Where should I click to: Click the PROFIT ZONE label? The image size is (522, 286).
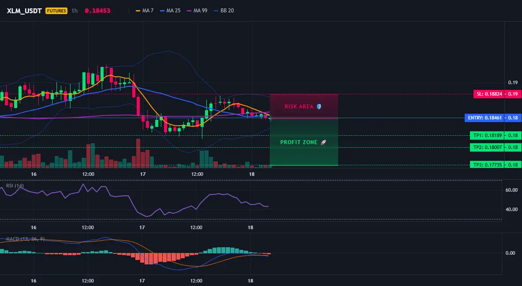point(298,142)
